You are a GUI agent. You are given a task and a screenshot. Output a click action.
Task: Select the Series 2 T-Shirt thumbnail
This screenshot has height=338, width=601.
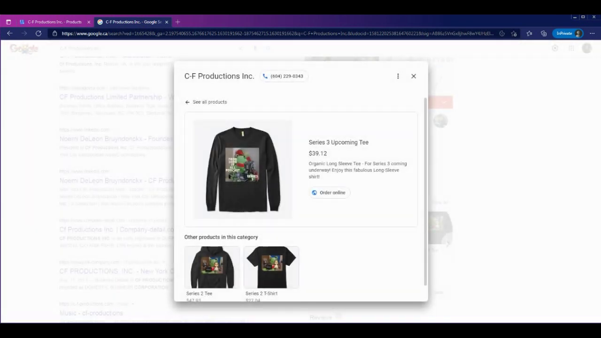click(x=271, y=268)
